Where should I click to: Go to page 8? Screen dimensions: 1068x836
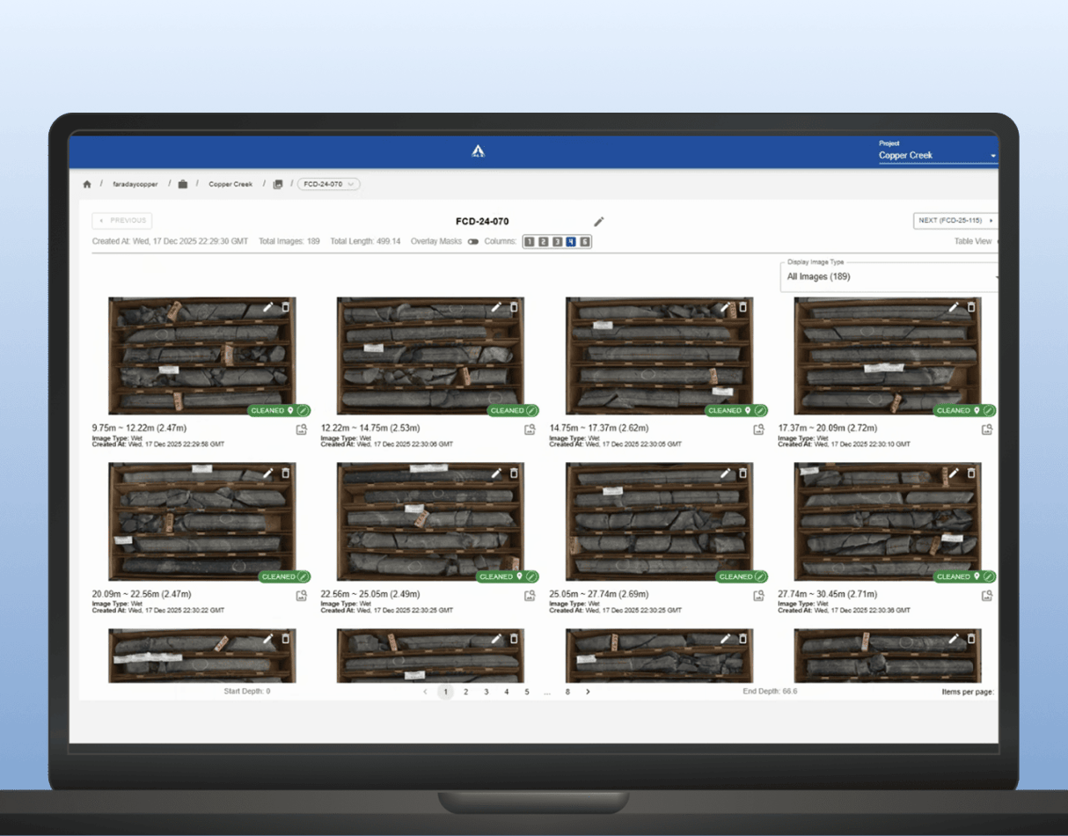[567, 692]
